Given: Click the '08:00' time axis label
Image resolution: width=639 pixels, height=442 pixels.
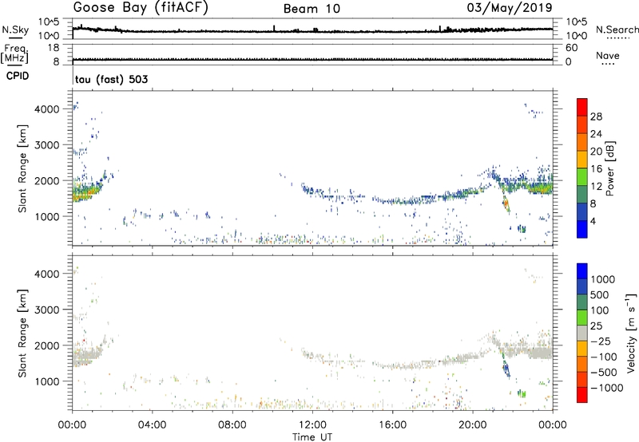Looking at the screenshot, I should tap(232, 425).
